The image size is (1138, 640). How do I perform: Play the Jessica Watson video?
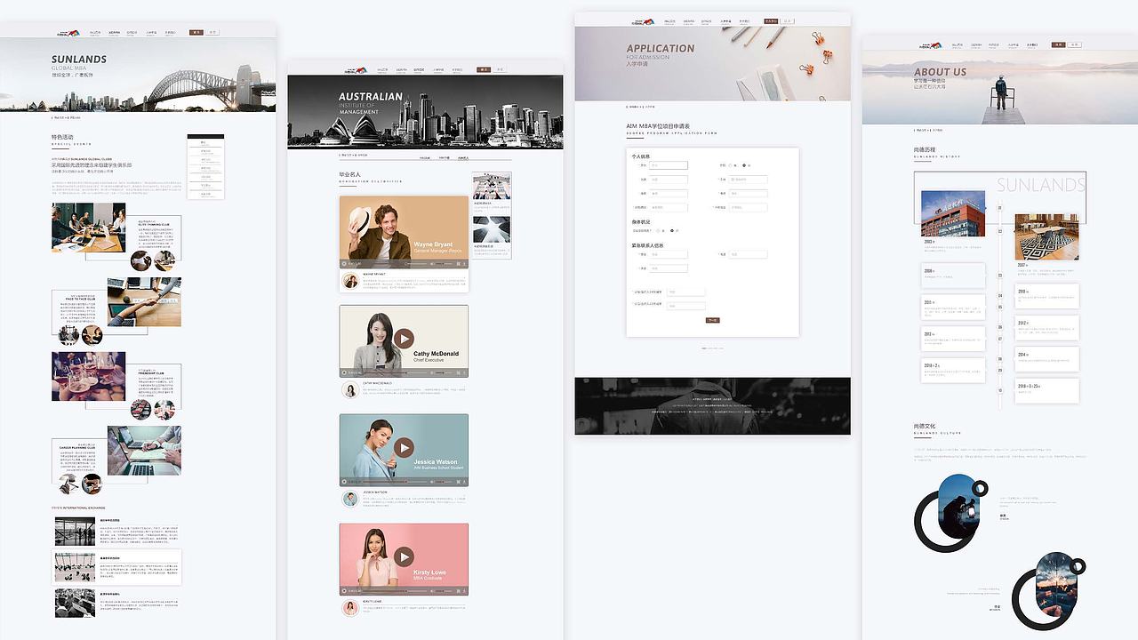(x=404, y=447)
